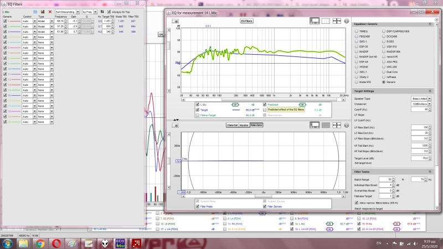Uncheck filter 1 enable checkbox

click(x=5, y=21)
